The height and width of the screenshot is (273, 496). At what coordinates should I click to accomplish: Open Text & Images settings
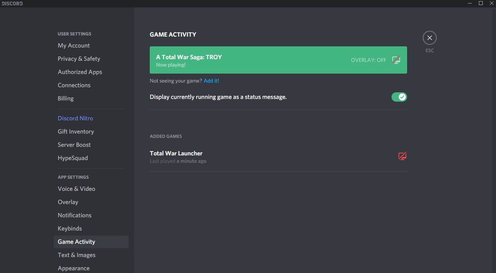tap(76, 255)
